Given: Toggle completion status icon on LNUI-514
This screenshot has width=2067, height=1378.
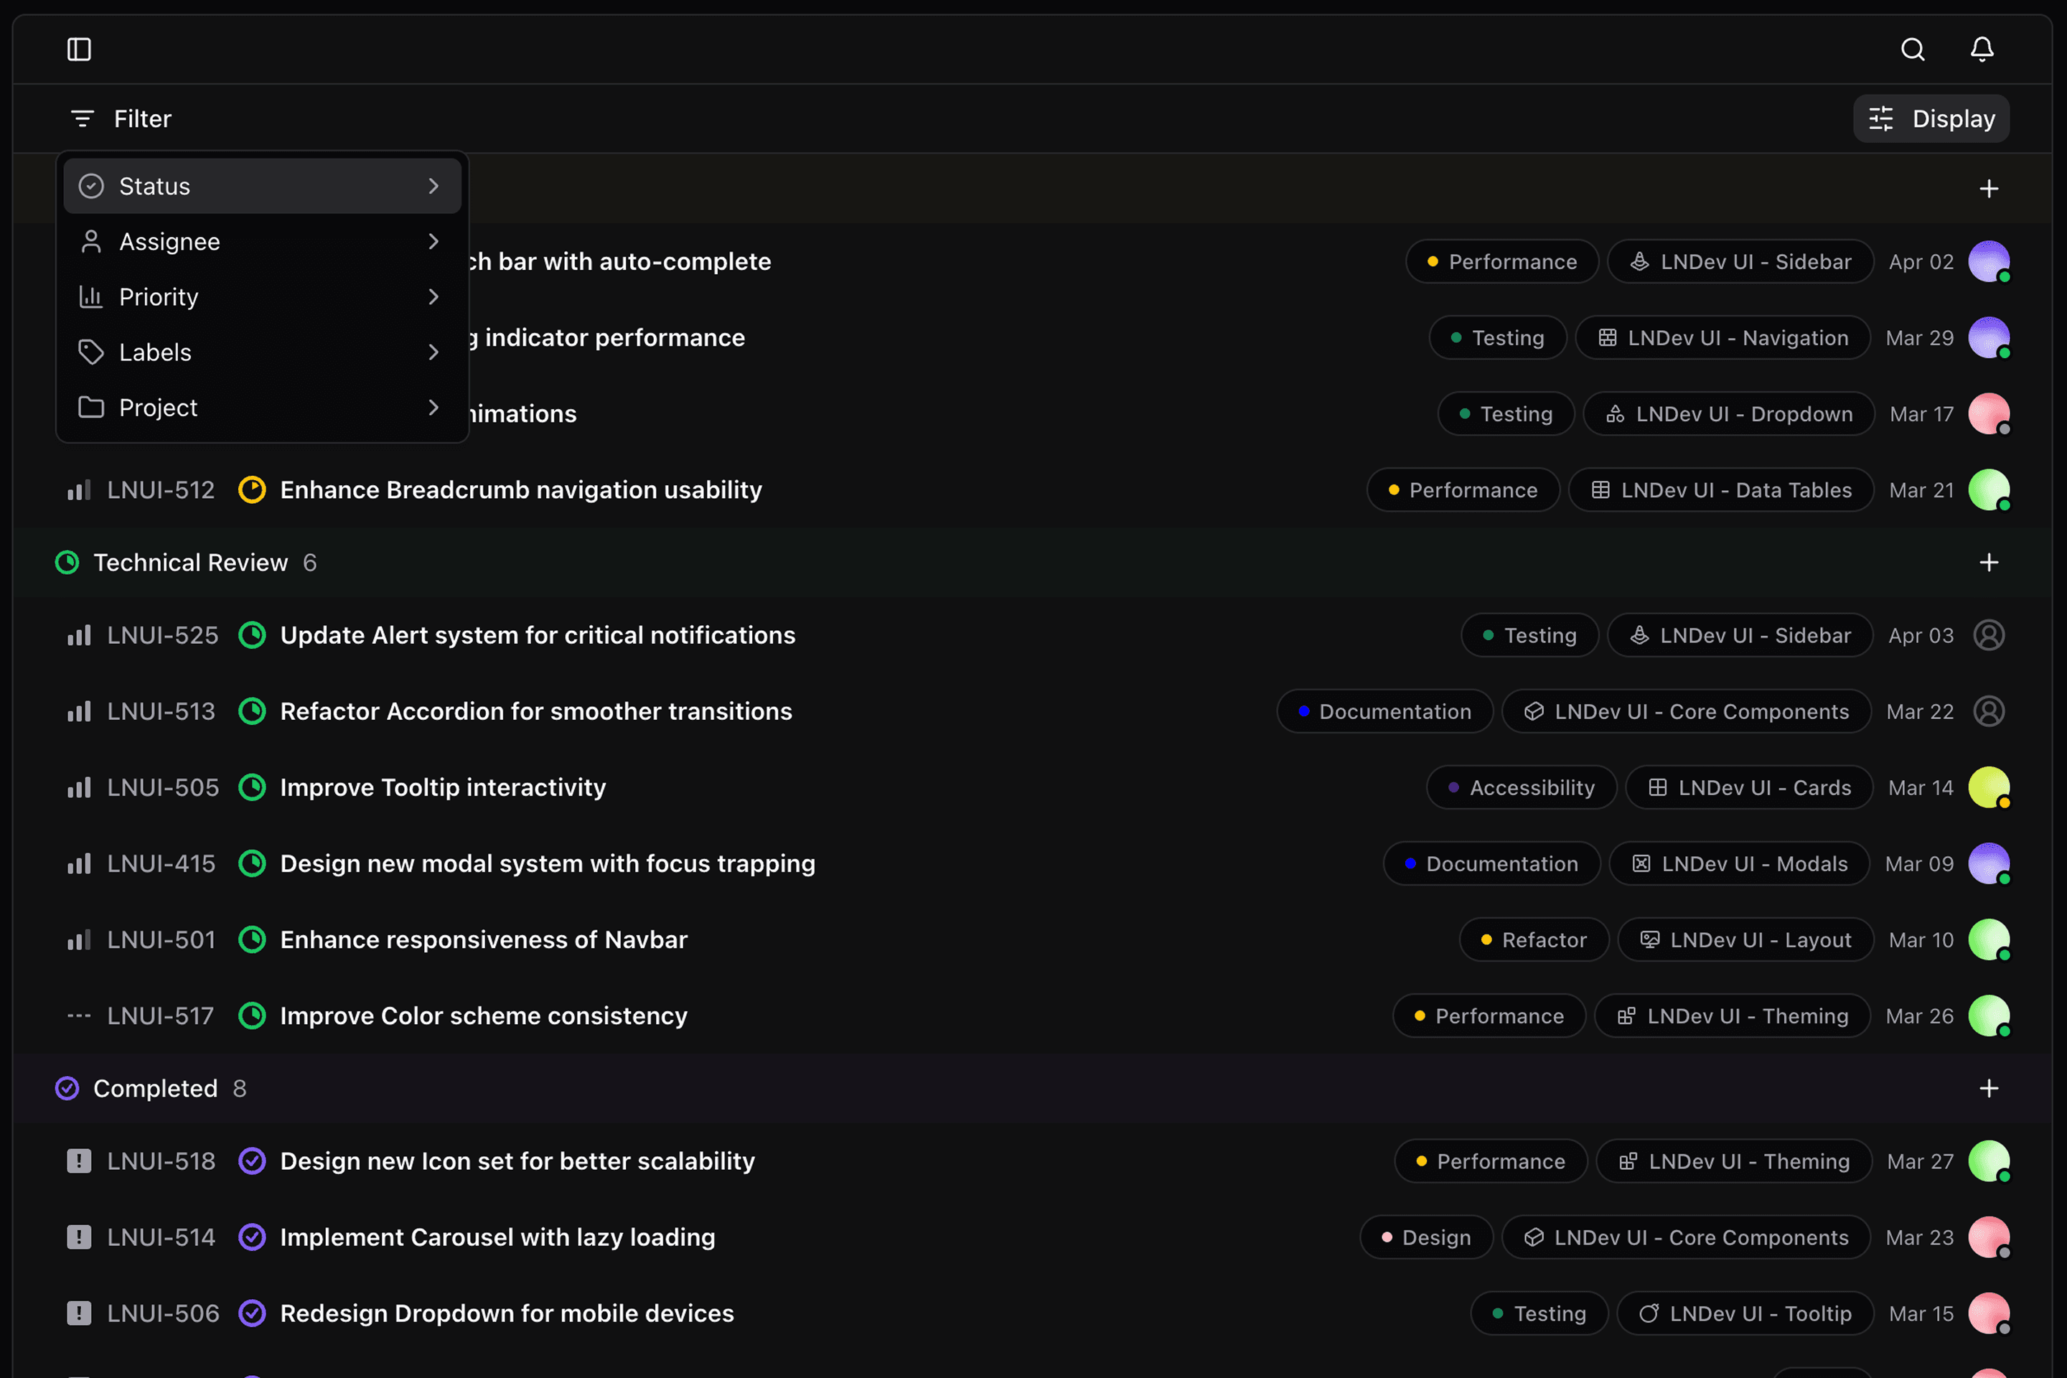Looking at the screenshot, I should coord(252,1237).
